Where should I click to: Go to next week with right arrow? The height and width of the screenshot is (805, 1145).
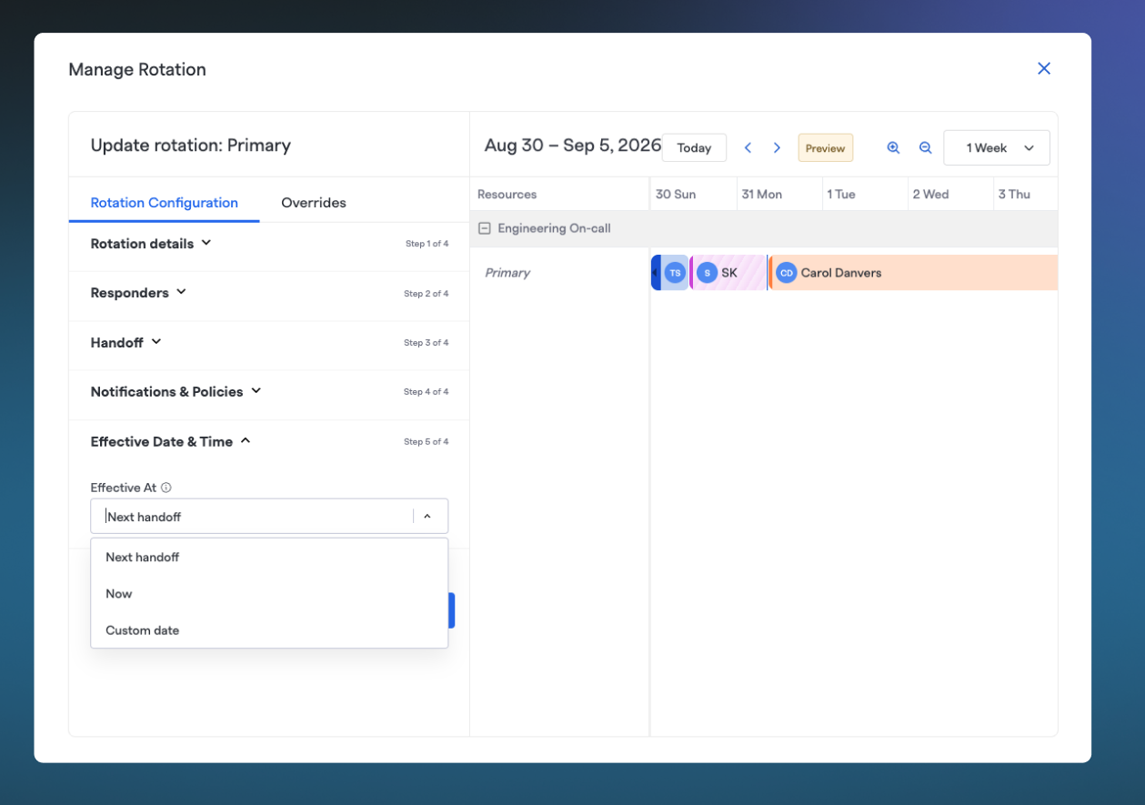(x=777, y=147)
